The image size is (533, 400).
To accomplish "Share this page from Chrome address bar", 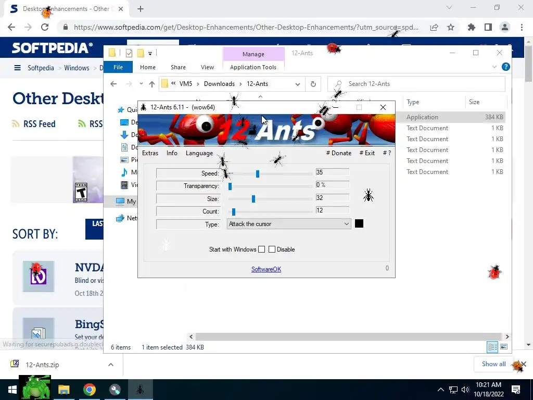I will pos(434,27).
